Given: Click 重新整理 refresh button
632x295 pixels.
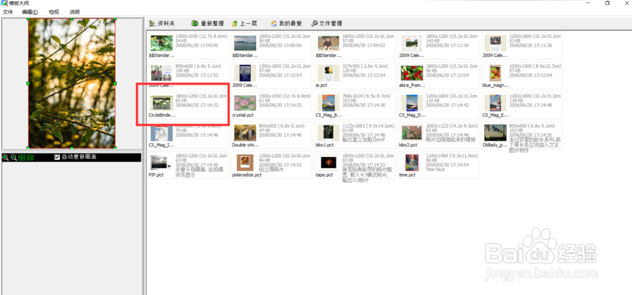Looking at the screenshot, I should pyautogui.click(x=207, y=23).
